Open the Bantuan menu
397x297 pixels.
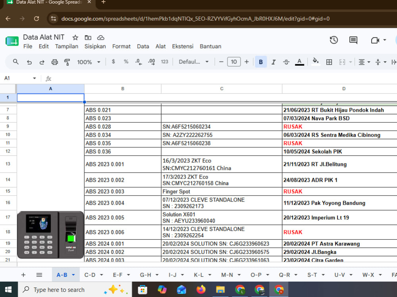pyautogui.click(x=210, y=46)
